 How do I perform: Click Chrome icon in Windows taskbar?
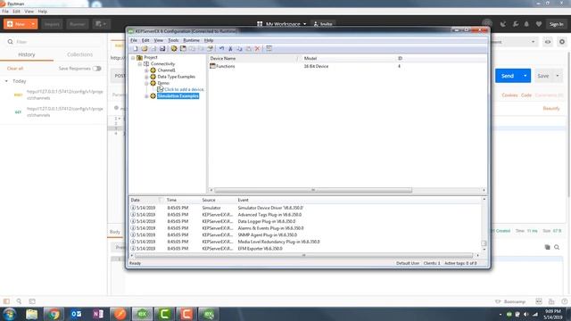coord(54,314)
